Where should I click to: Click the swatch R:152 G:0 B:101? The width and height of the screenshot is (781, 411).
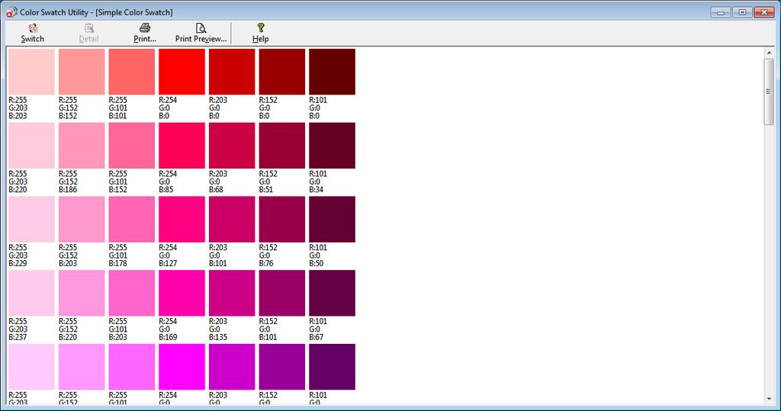pos(282,293)
